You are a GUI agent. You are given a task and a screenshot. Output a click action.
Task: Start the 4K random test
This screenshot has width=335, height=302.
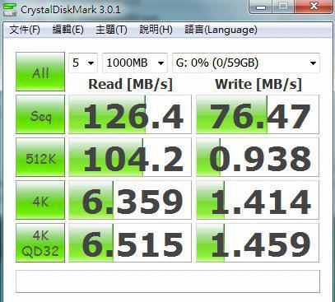pos(40,200)
